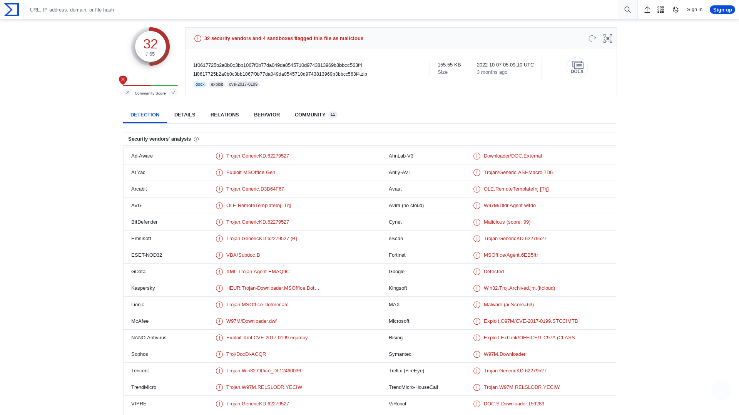The width and height of the screenshot is (739, 415).
Task: Open the BEHAVIOR tab
Action: coord(267,115)
